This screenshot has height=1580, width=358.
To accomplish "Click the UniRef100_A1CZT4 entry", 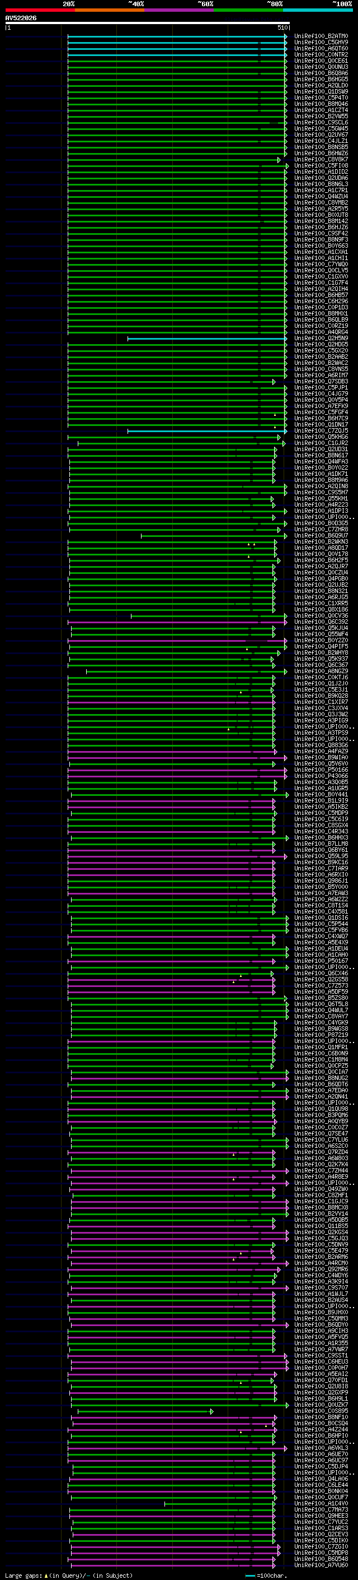I will [321, 110].
